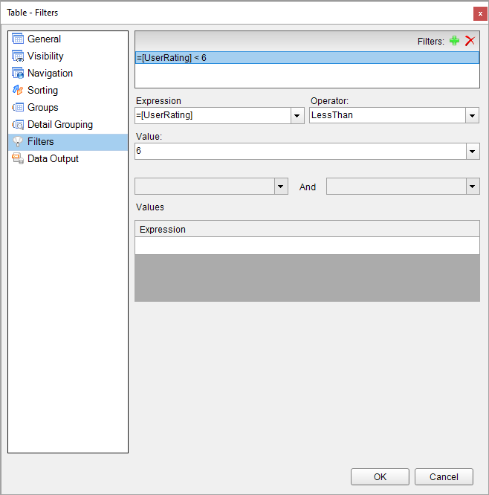Click the General page icon
This screenshot has width=489, height=495.
click(x=18, y=39)
